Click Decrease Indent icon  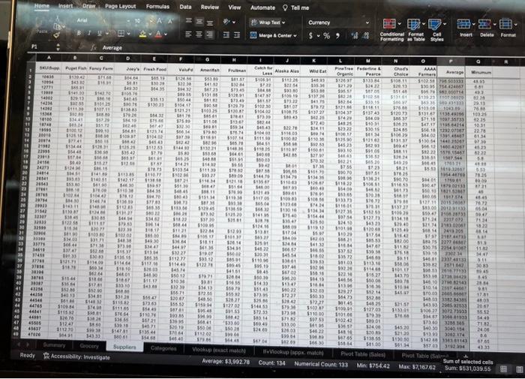point(226,35)
